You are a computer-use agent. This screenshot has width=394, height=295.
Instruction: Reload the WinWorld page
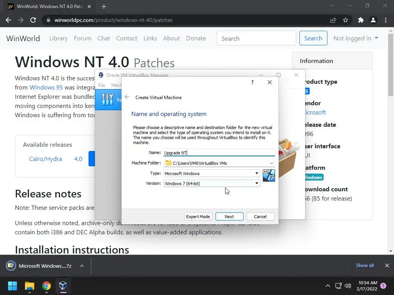33,20
